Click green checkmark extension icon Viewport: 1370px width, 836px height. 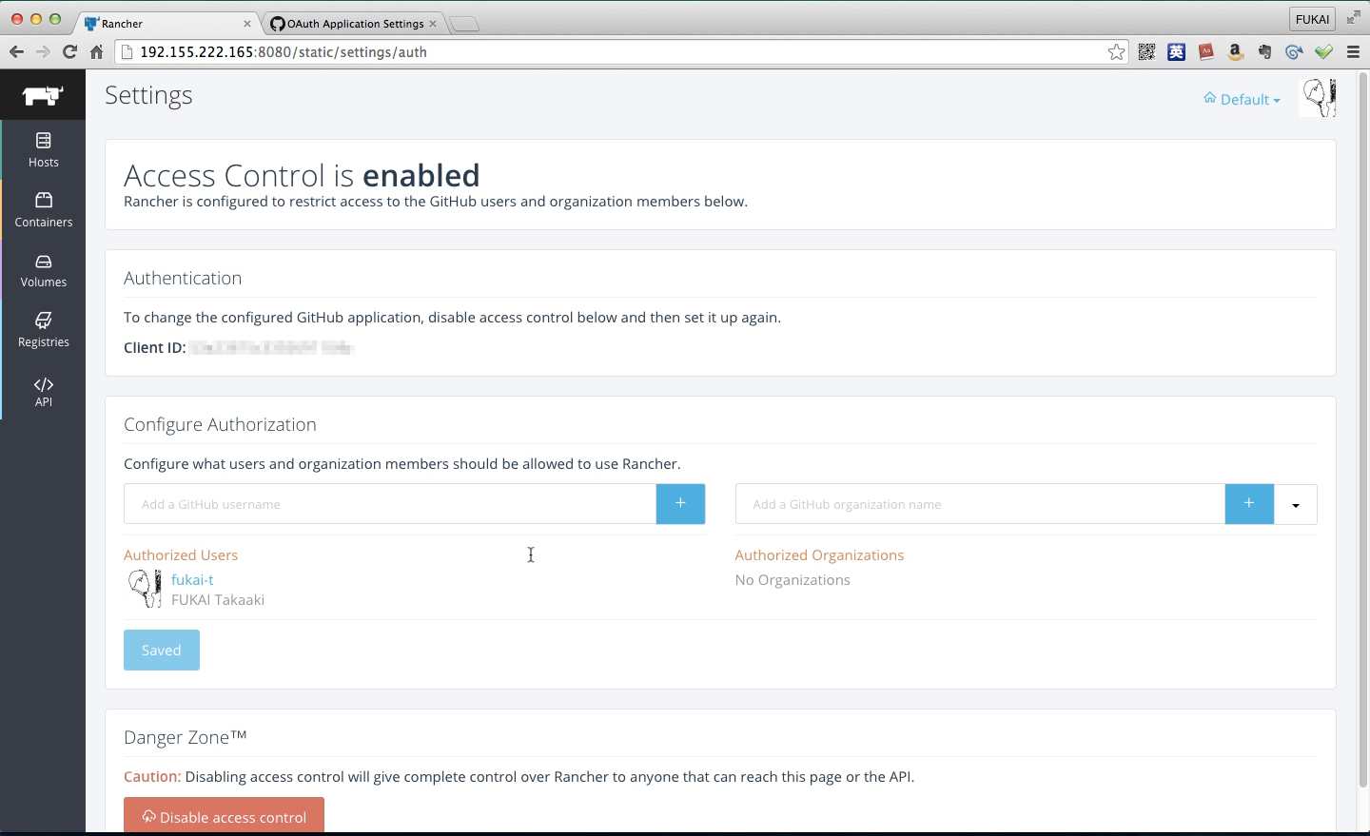tap(1323, 52)
